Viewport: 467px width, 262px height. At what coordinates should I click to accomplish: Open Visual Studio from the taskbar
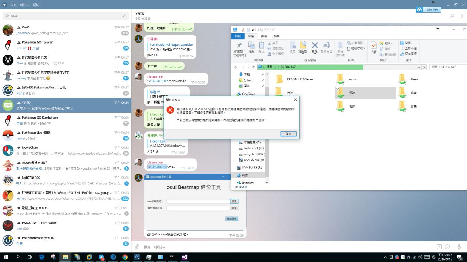tap(184, 257)
